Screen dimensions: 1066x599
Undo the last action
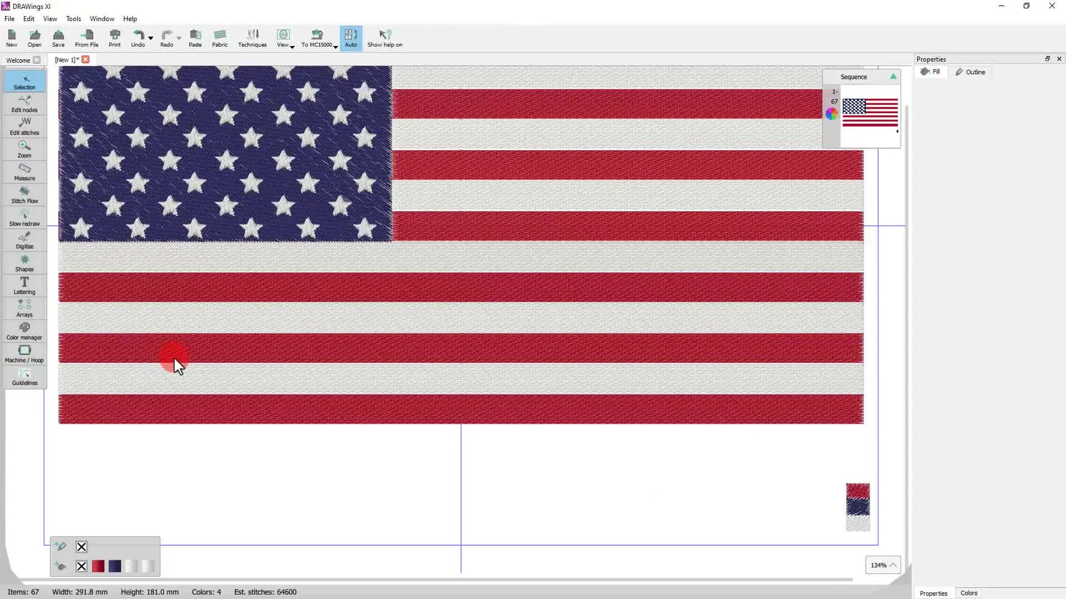click(x=138, y=38)
